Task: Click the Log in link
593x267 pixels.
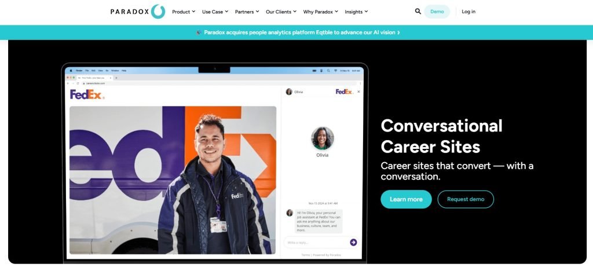Action: [x=468, y=12]
